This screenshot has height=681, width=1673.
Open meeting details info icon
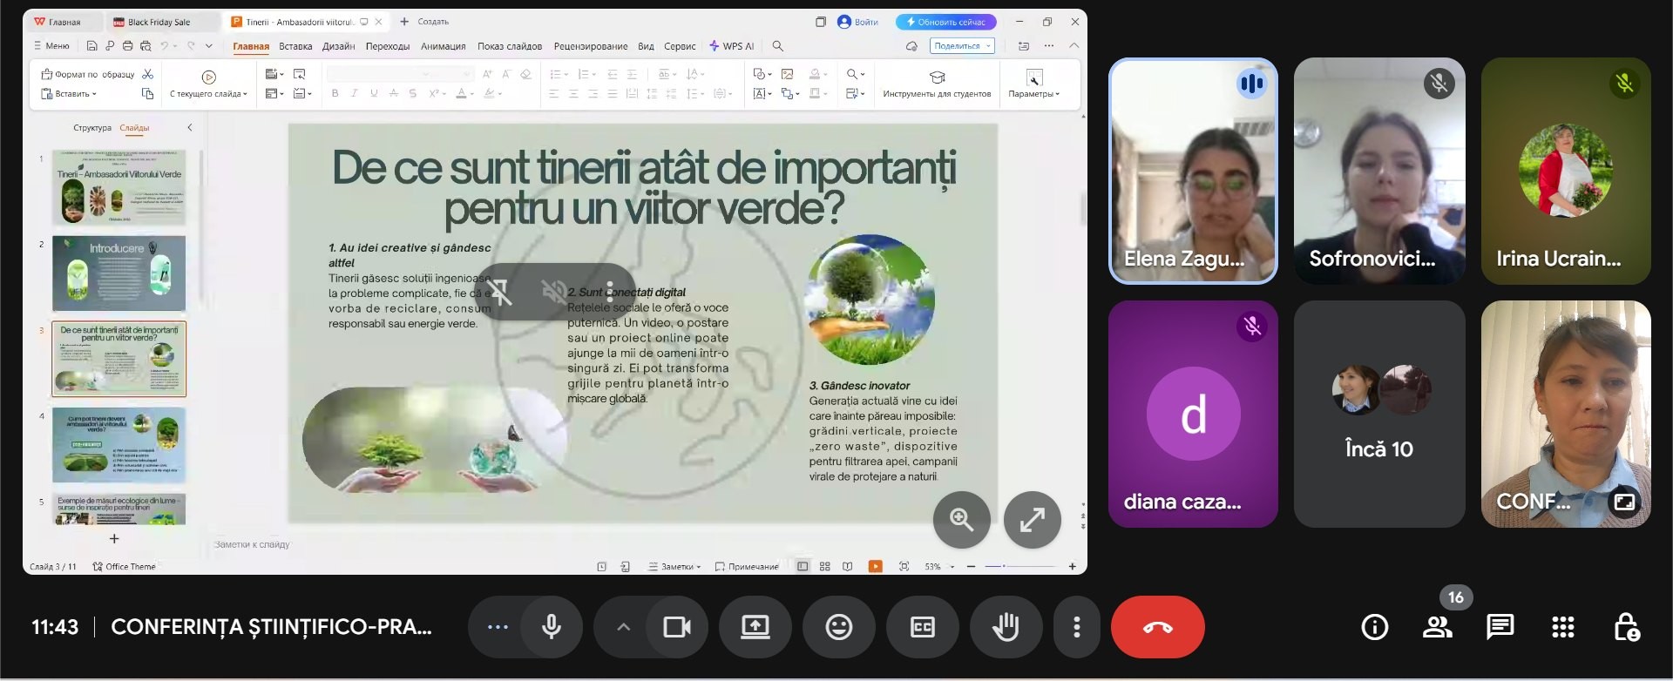click(1374, 627)
